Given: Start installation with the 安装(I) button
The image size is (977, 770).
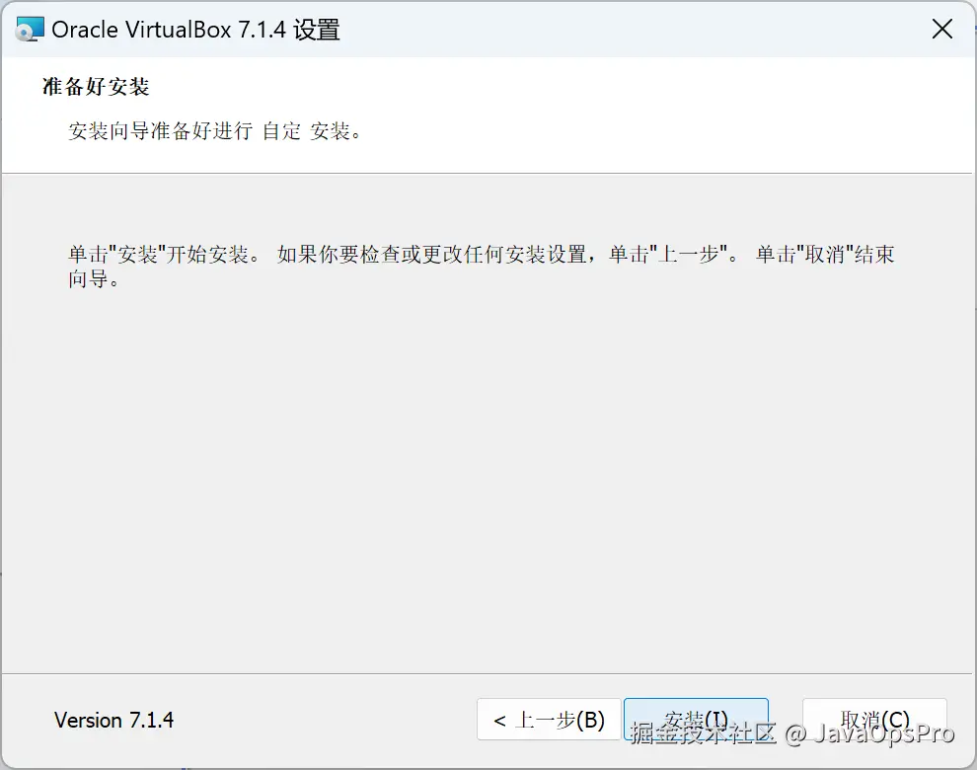Looking at the screenshot, I should pyautogui.click(x=696, y=720).
